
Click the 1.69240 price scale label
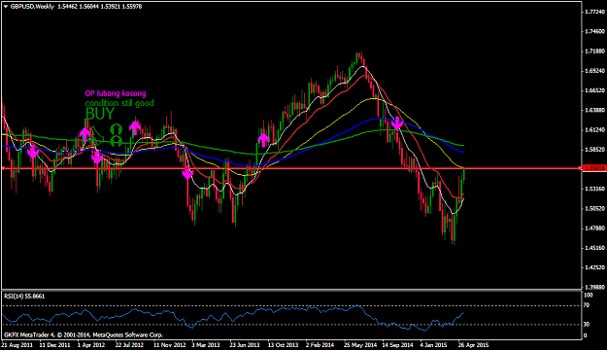595,71
